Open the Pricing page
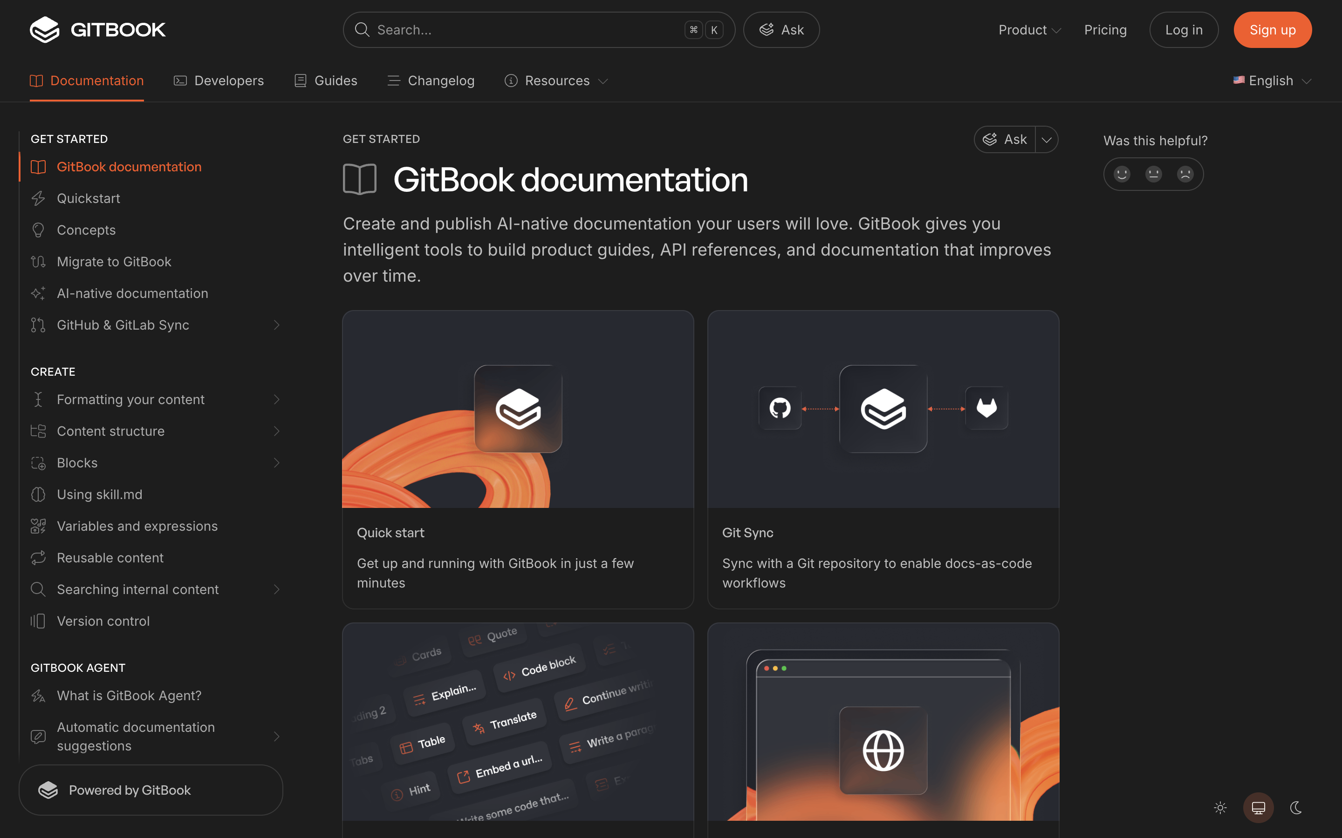 [x=1105, y=29]
